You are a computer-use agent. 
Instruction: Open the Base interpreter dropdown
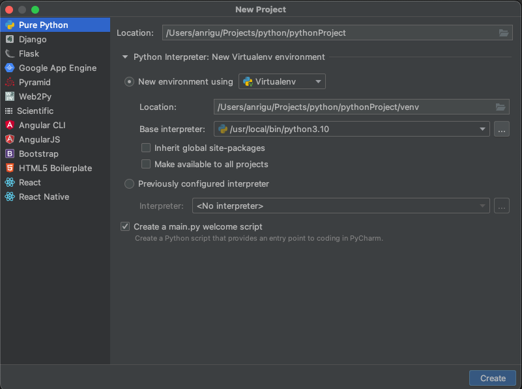point(484,129)
